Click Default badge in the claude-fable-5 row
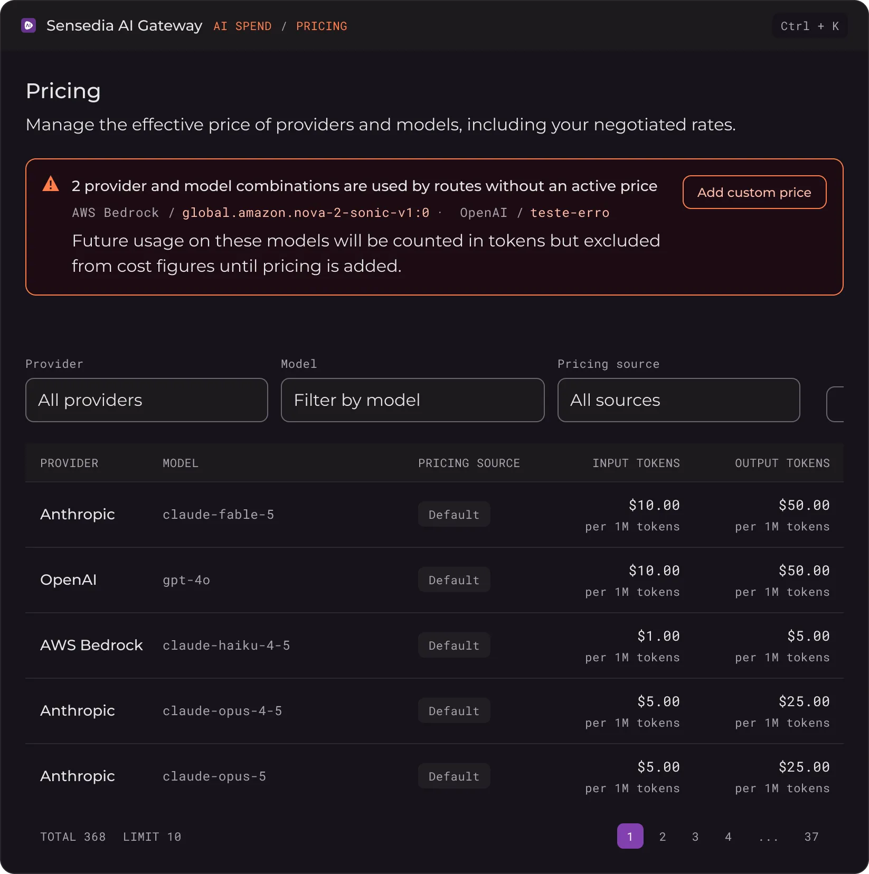 (x=454, y=514)
